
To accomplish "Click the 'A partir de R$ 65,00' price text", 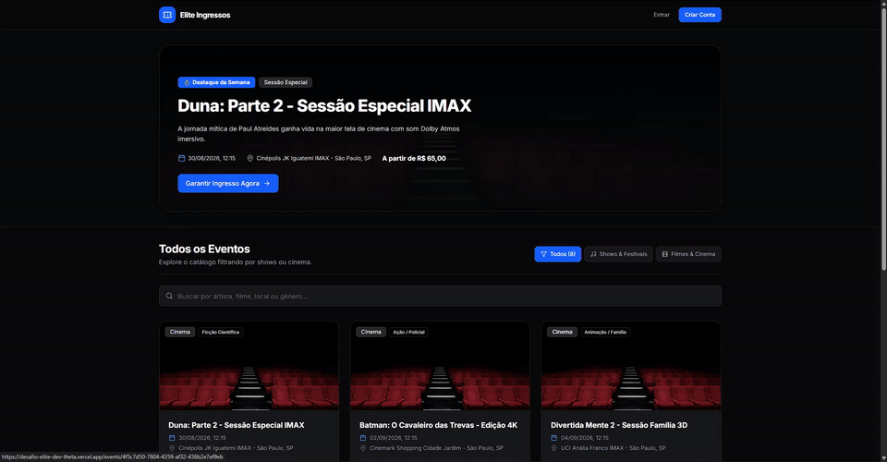I will coord(414,158).
